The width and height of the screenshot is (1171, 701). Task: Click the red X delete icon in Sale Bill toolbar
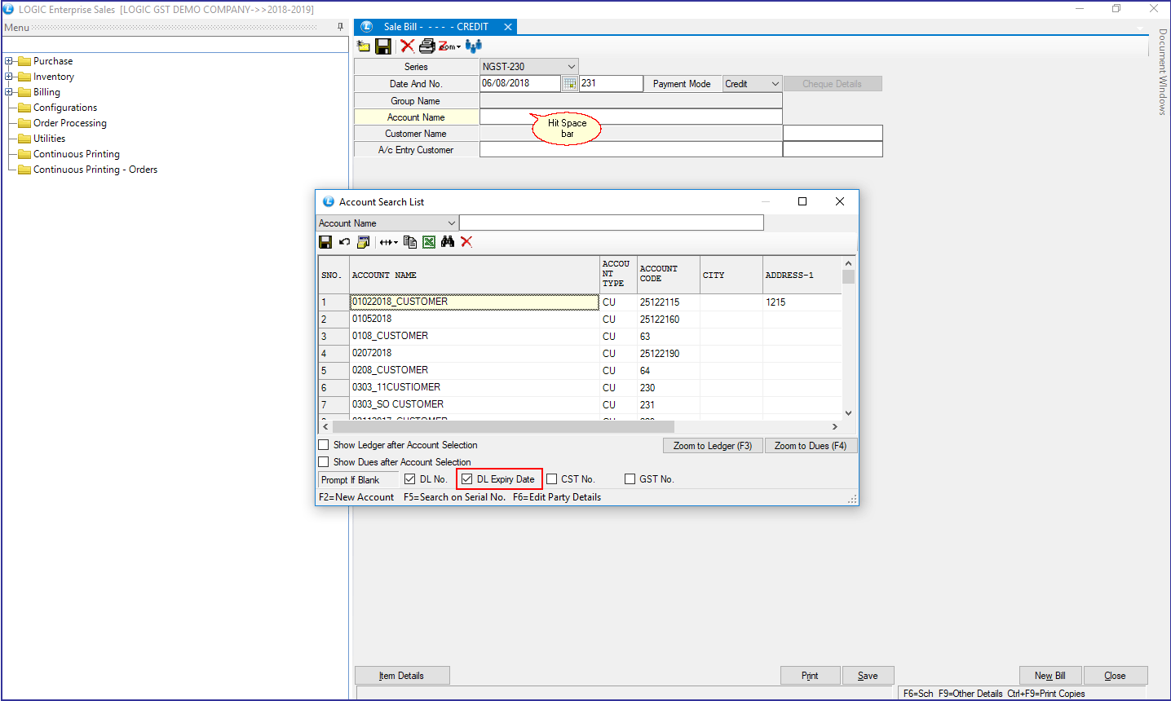point(407,46)
